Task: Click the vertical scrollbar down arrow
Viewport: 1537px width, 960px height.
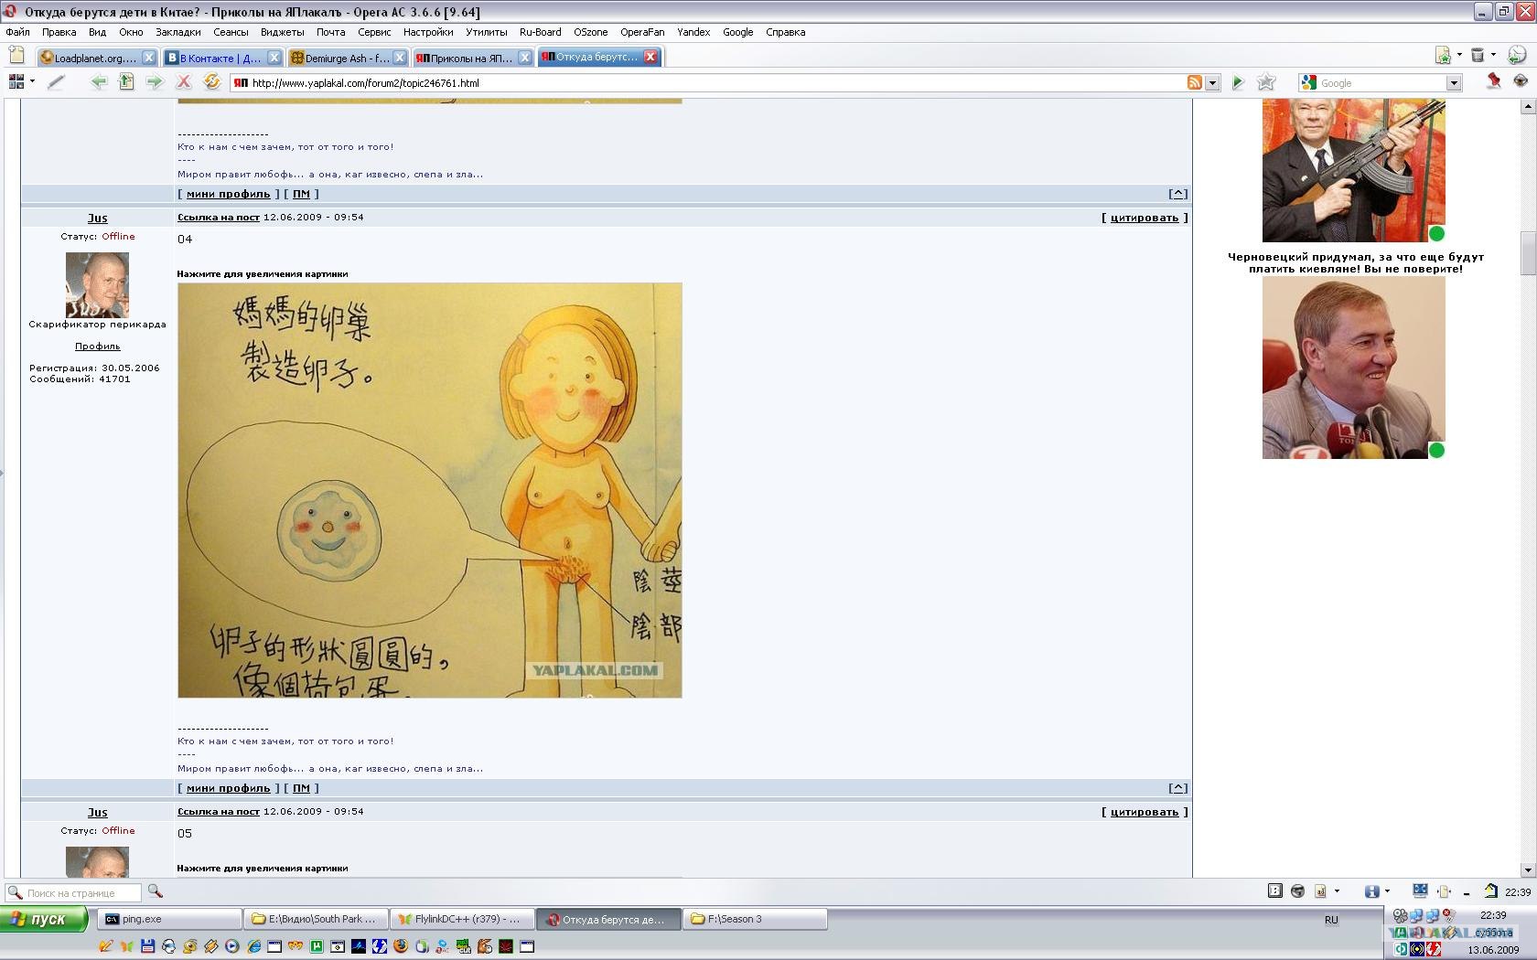Action: click(1528, 870)
